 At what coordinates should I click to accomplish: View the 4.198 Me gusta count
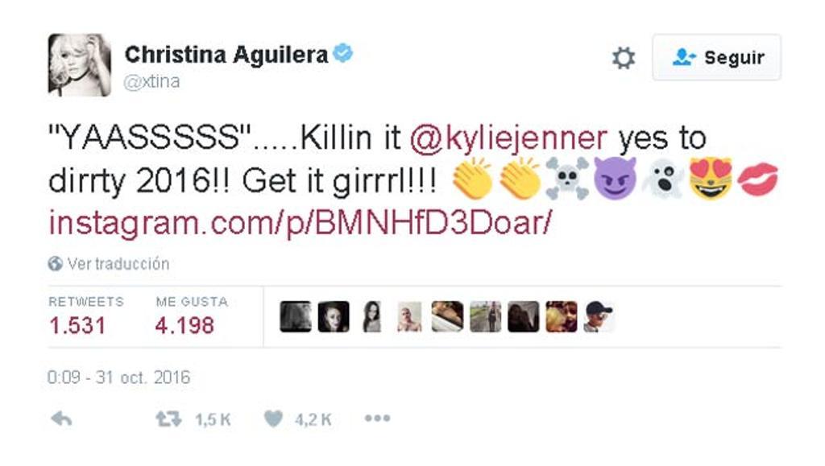pos(184,325)
